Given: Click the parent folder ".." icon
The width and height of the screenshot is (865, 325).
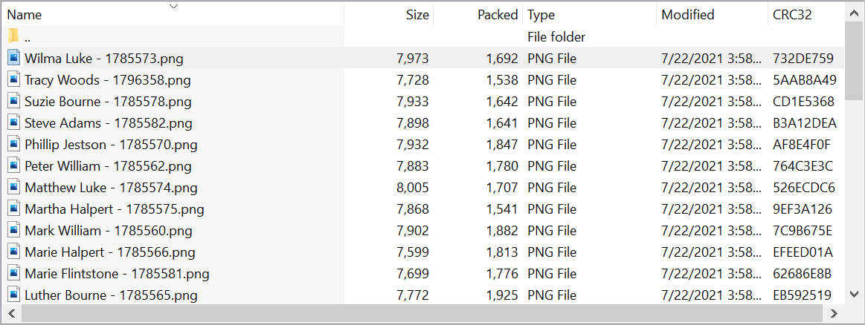Looking at the screenshot, I should click(x=14, y=37).
